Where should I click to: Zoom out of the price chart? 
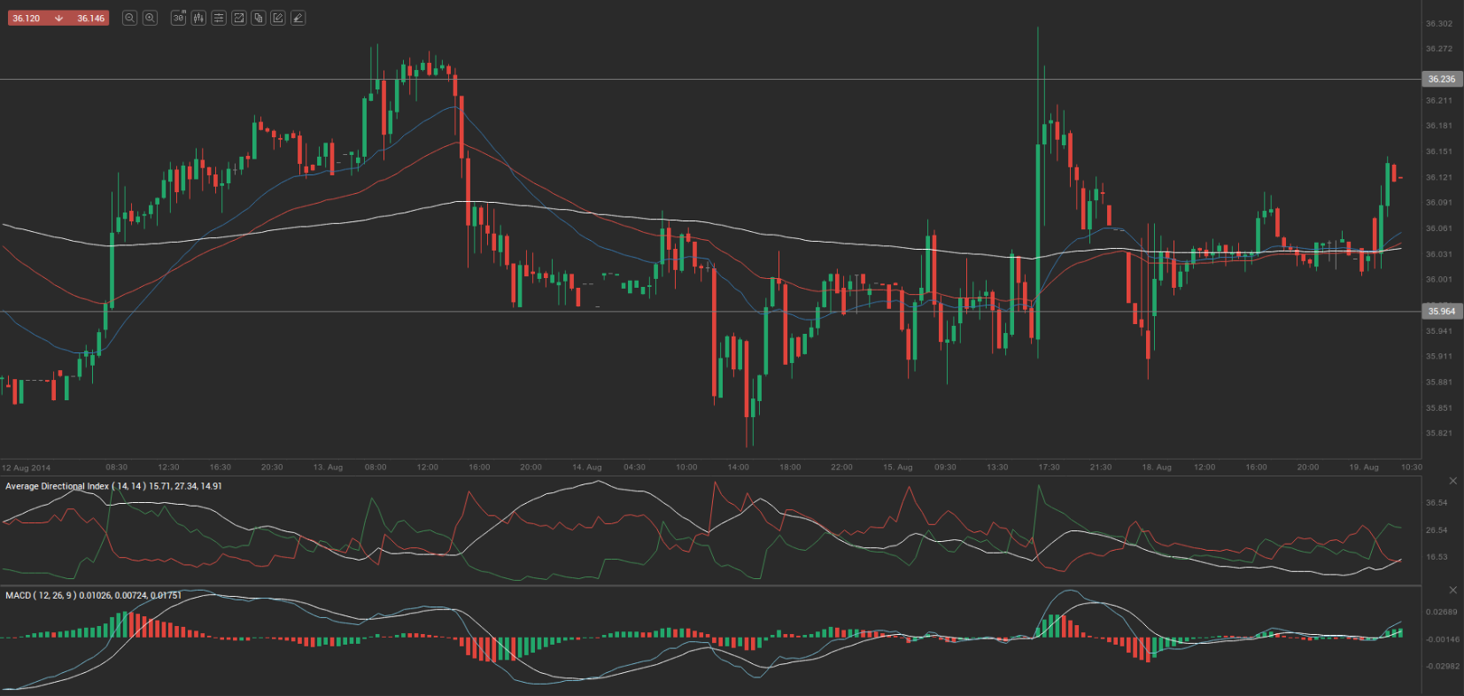click(129, 18)
